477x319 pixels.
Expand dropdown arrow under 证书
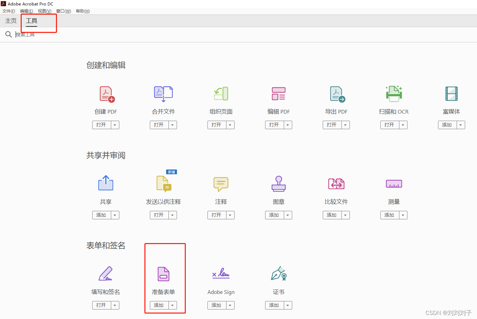[288, 305]
